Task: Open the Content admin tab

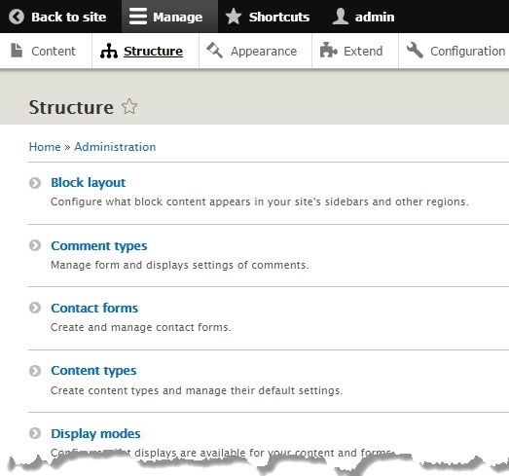Action: click(x=54, y=52)
